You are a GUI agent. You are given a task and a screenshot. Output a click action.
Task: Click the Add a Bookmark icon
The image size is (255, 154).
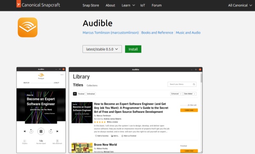pos(57,141)
